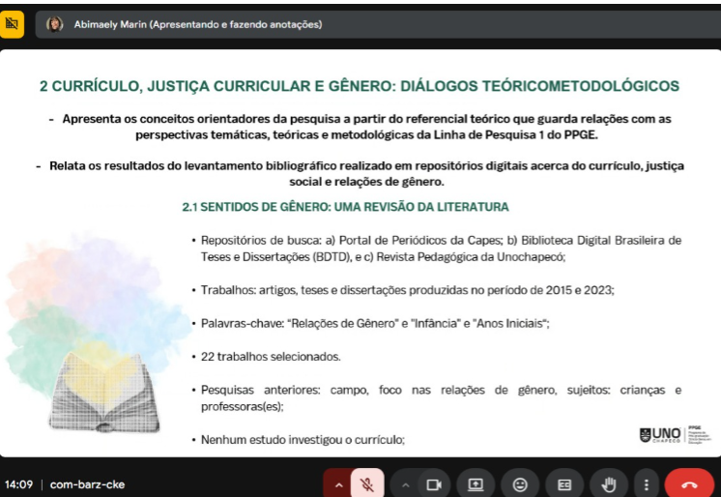Turn on the camera
The width and height of the screenshot is (721, 497).
click(x=434, y=483)
